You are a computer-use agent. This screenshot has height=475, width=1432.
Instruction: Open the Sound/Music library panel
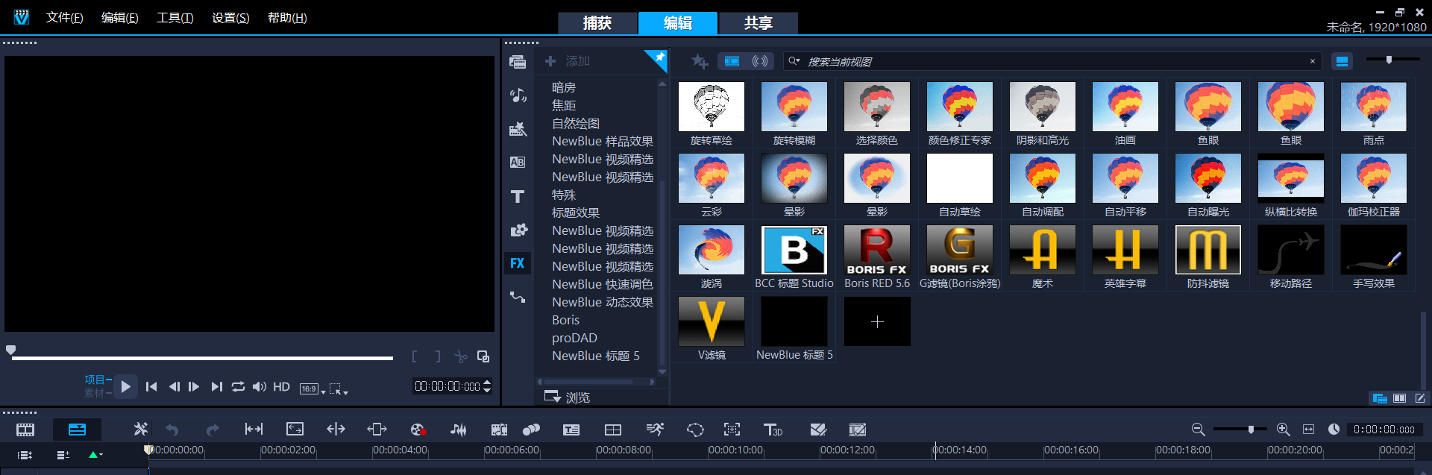[517, 95]
